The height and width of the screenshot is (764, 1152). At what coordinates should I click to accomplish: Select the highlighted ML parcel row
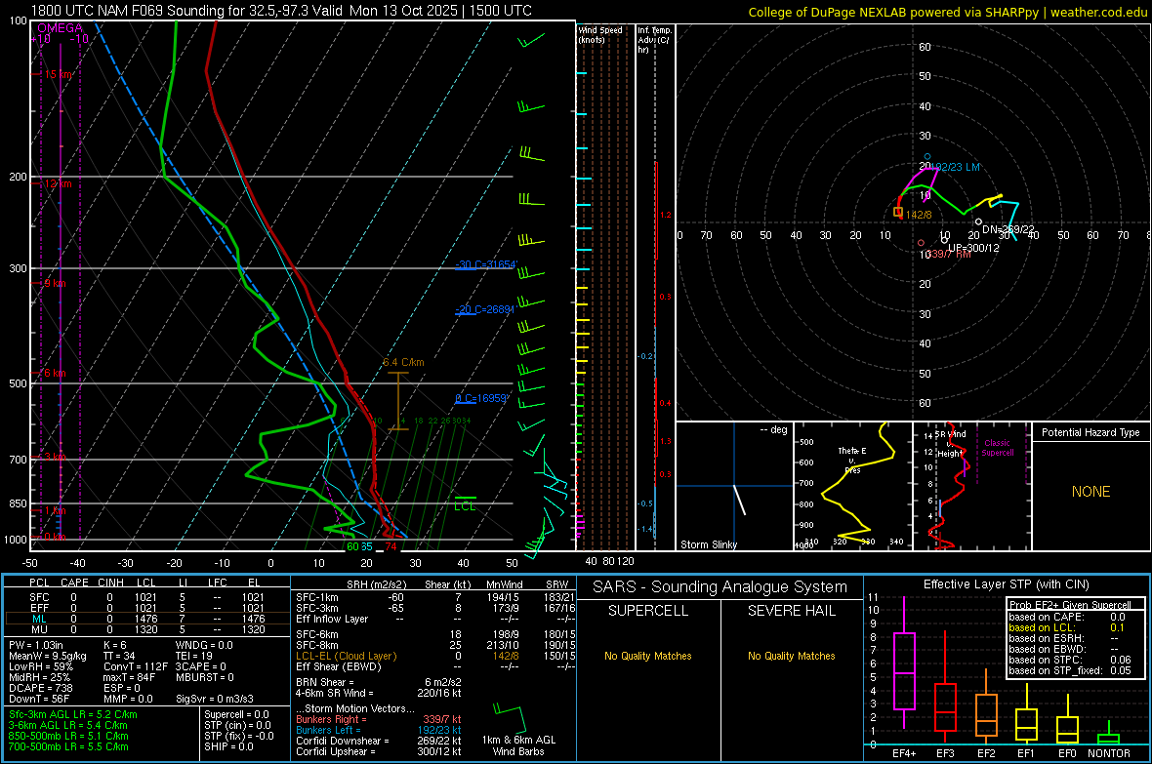(147, 619)
